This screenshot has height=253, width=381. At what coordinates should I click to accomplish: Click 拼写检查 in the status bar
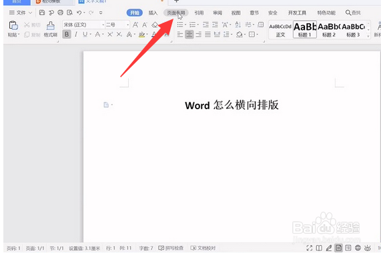point(171,248)
